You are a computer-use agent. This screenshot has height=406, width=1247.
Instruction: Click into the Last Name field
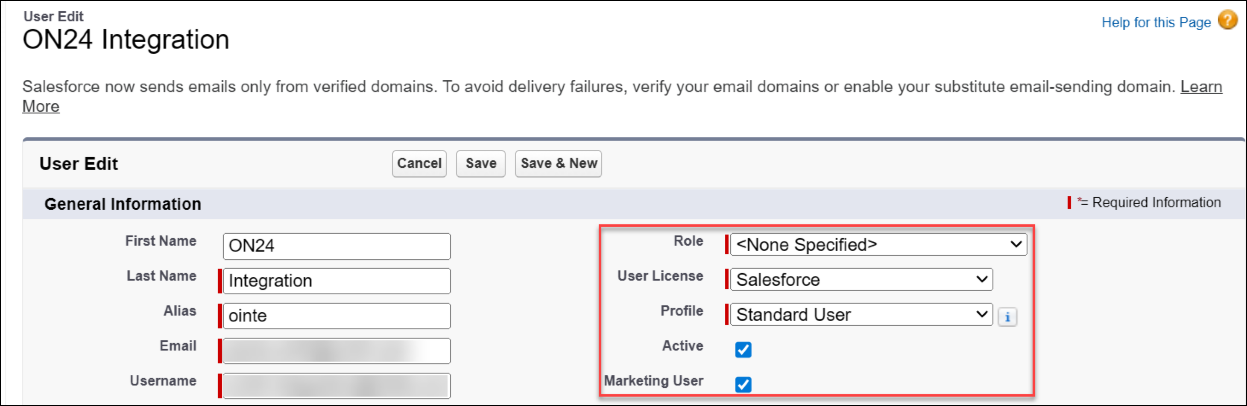[337, 281]
